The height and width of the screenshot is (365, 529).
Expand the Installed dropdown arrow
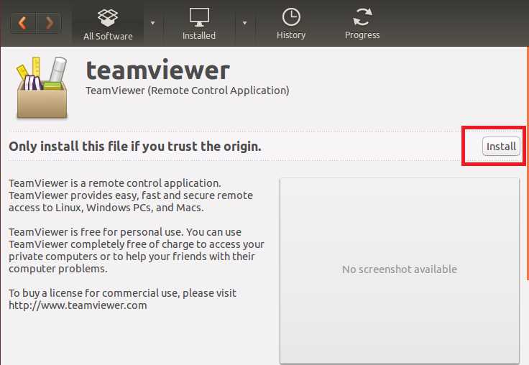click(244, 23)
